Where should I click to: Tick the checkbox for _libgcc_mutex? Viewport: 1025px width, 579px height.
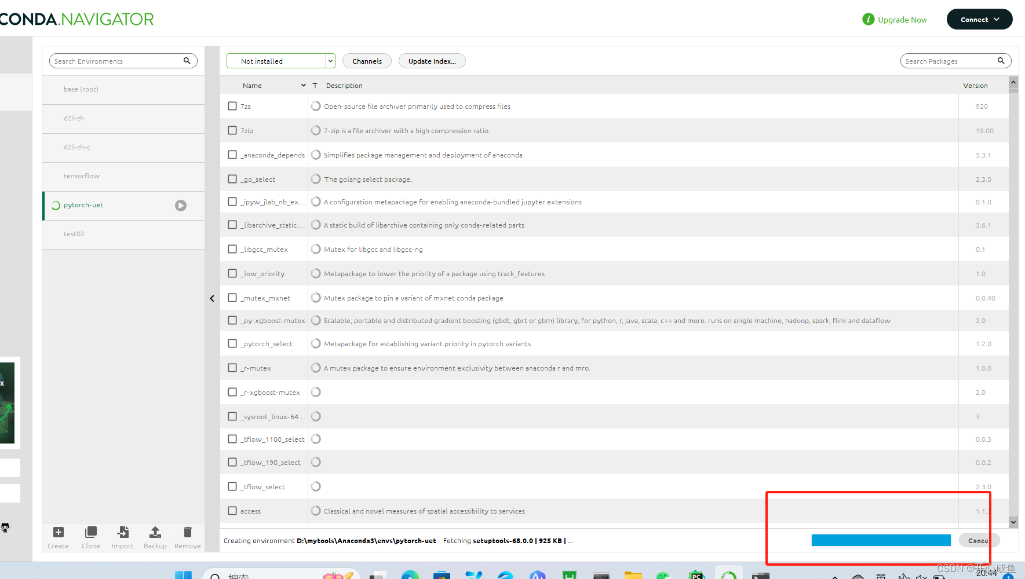(232, 249)
